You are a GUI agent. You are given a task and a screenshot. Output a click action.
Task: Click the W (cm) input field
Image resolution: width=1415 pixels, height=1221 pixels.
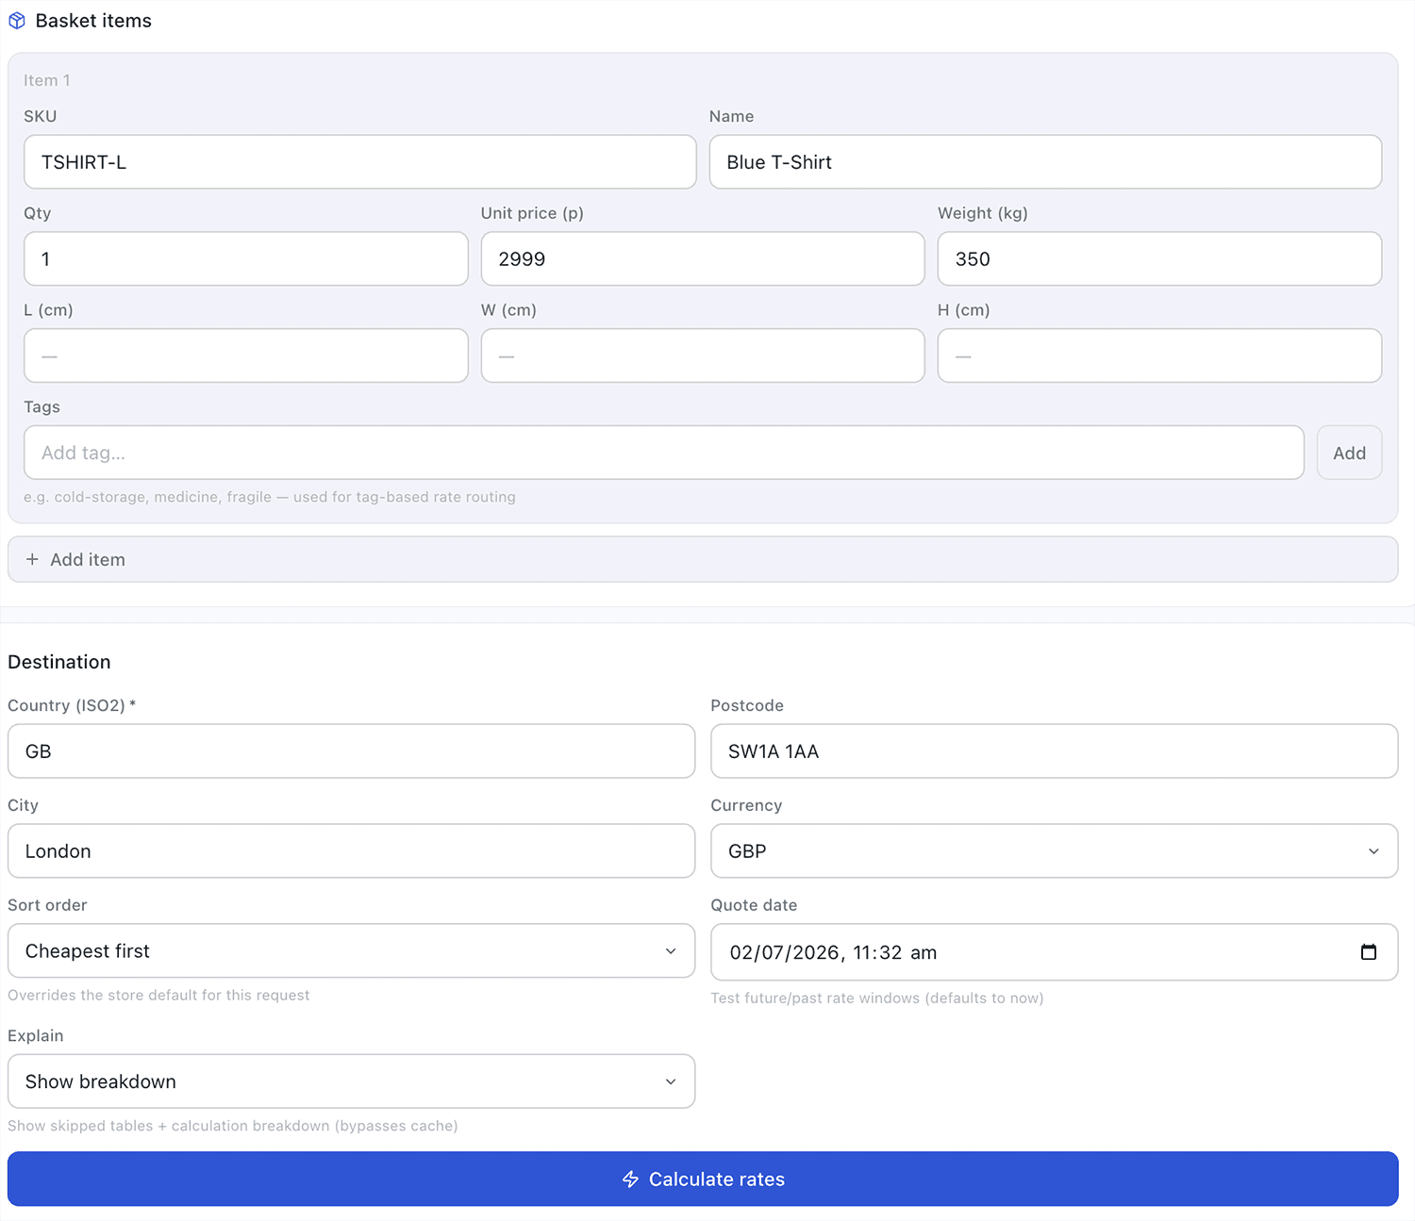pos(703,355)
